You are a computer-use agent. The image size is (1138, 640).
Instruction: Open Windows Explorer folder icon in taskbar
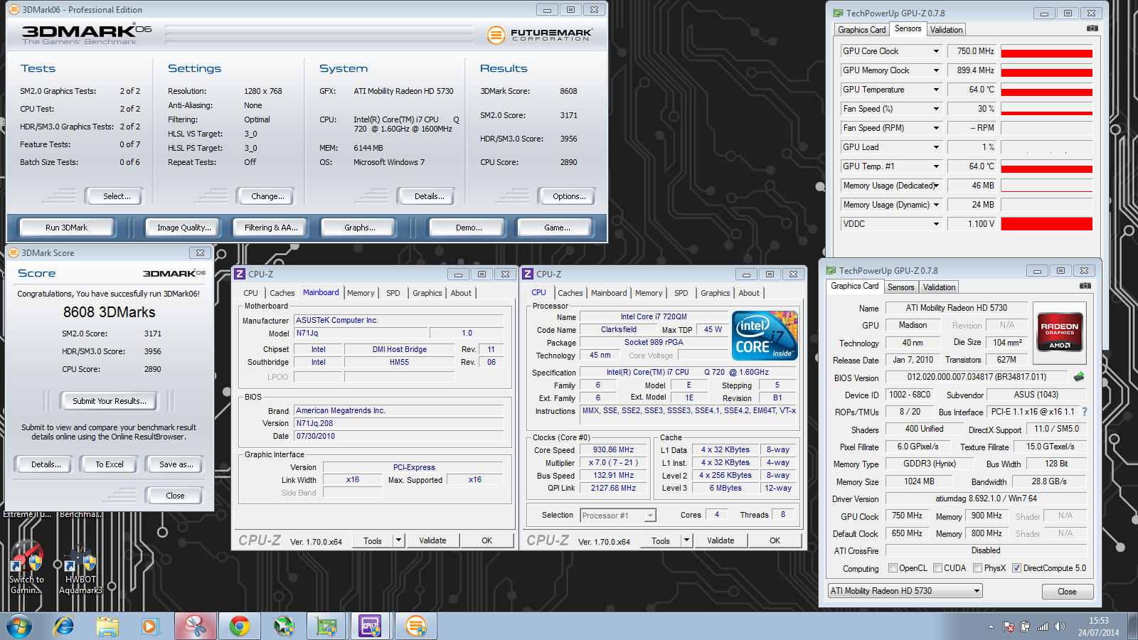[x=107, y=626]
